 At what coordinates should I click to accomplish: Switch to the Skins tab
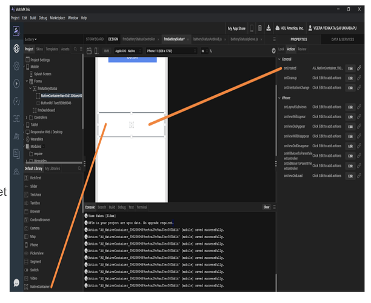[x=39, y=49]
